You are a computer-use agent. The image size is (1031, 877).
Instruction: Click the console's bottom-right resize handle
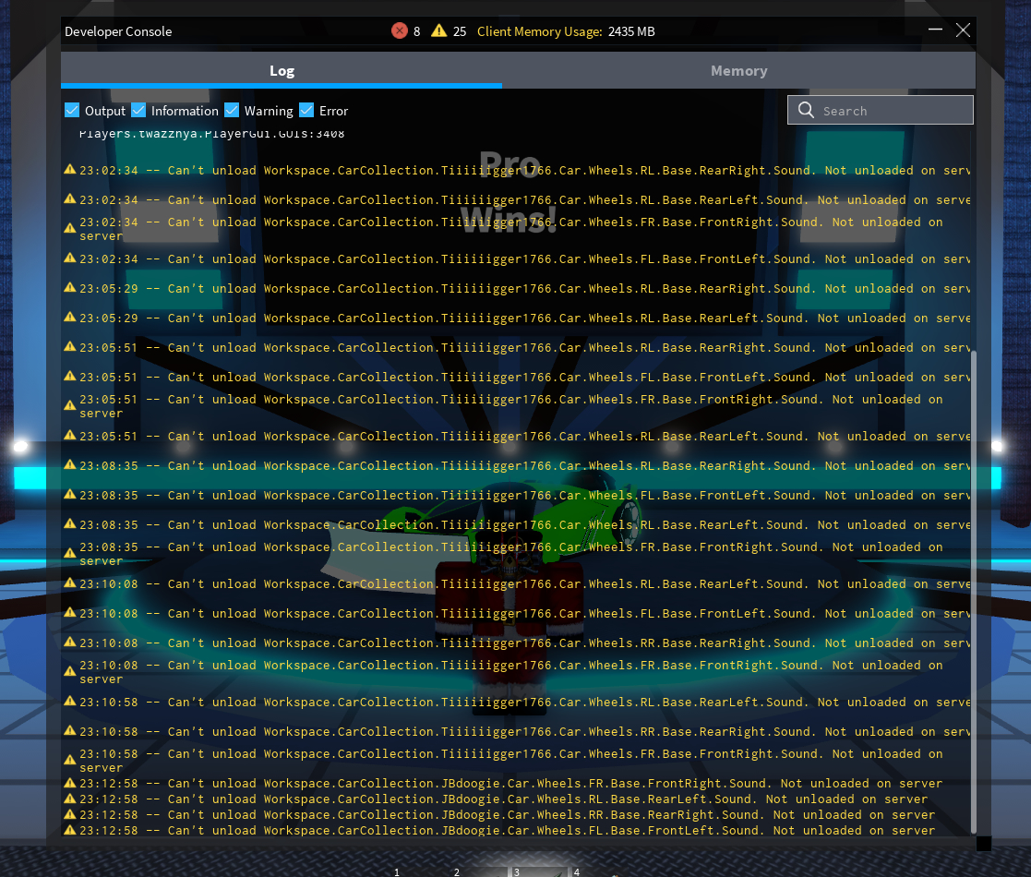pos(983,843)
